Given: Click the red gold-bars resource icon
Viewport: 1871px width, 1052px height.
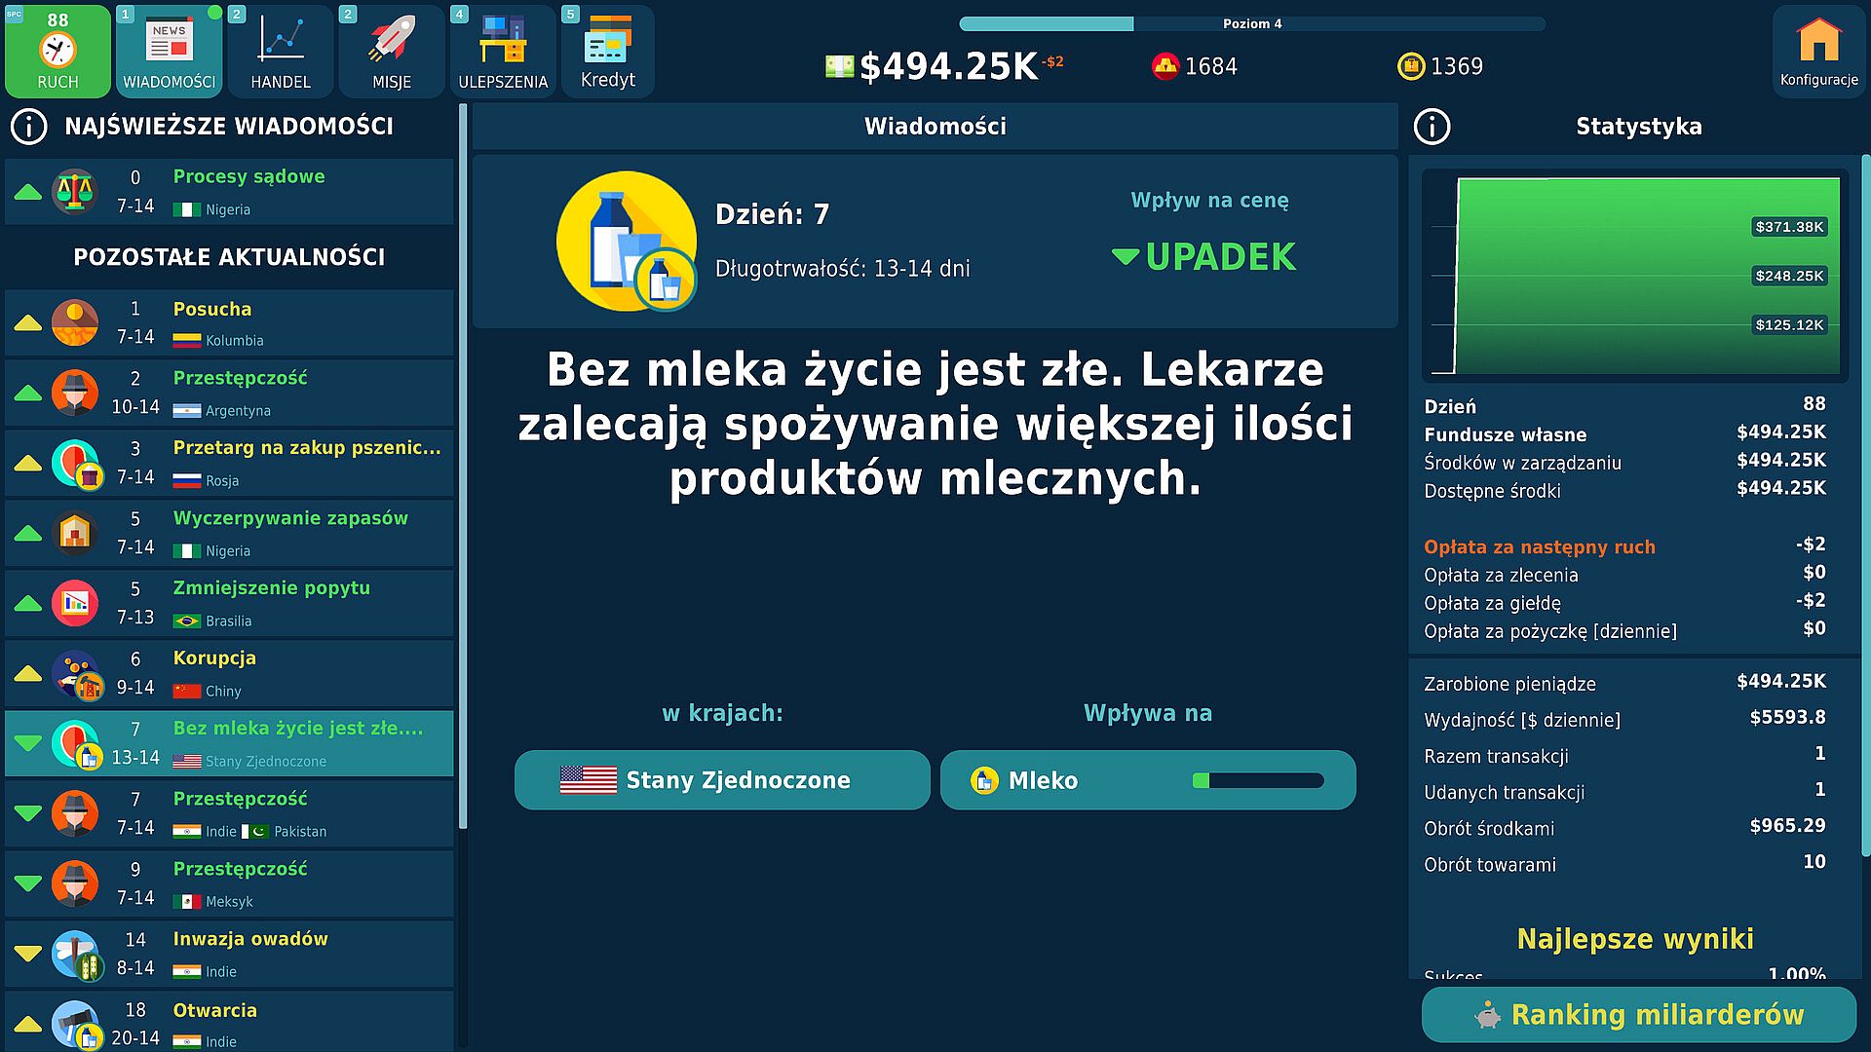Looking at the screenshot, I should pyautogui.click(x=1165, y=66).
